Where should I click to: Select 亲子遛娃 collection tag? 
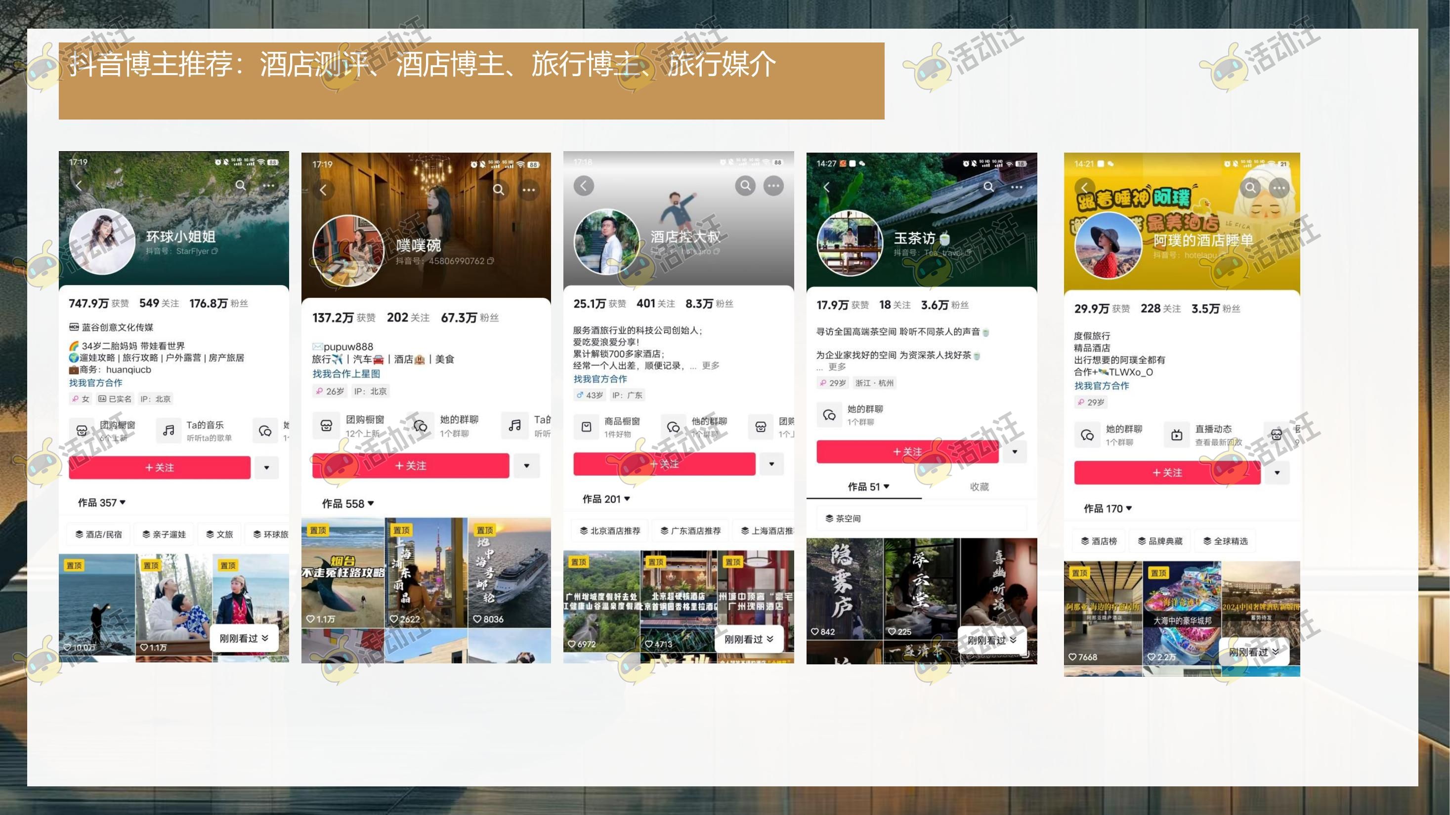(x=164, y=534)
